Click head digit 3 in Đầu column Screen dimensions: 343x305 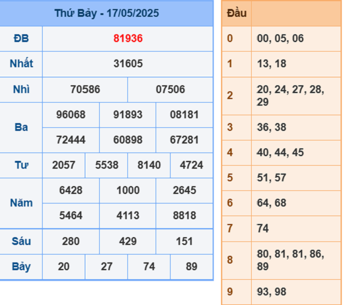tap(229, 127)
